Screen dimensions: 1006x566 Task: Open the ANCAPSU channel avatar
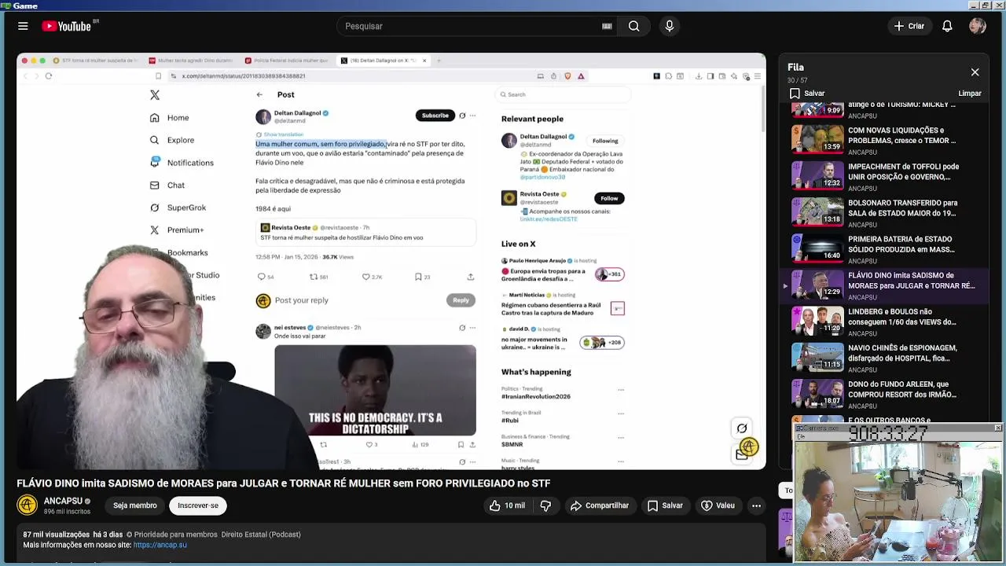(x=27, y=505)
